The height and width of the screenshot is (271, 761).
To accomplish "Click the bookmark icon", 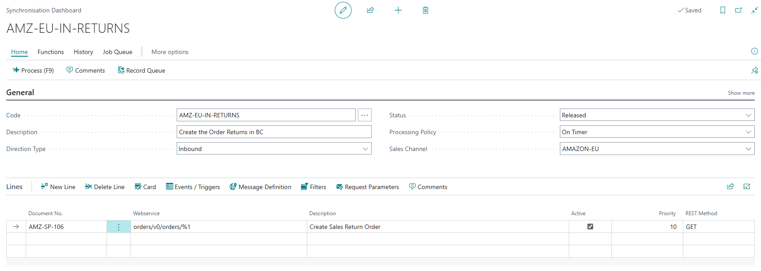I will pyautogui.click(x=723, y=10).
